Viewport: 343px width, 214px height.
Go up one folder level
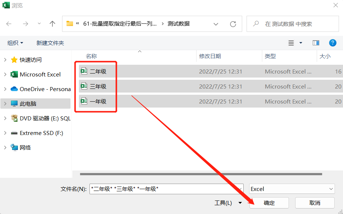point(52,24)
